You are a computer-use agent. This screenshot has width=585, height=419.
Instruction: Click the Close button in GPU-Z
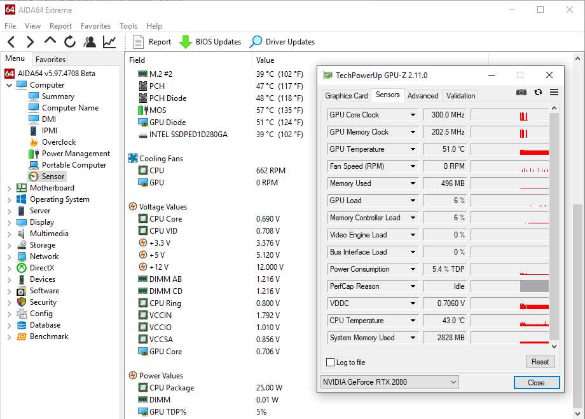click(537, 383)
